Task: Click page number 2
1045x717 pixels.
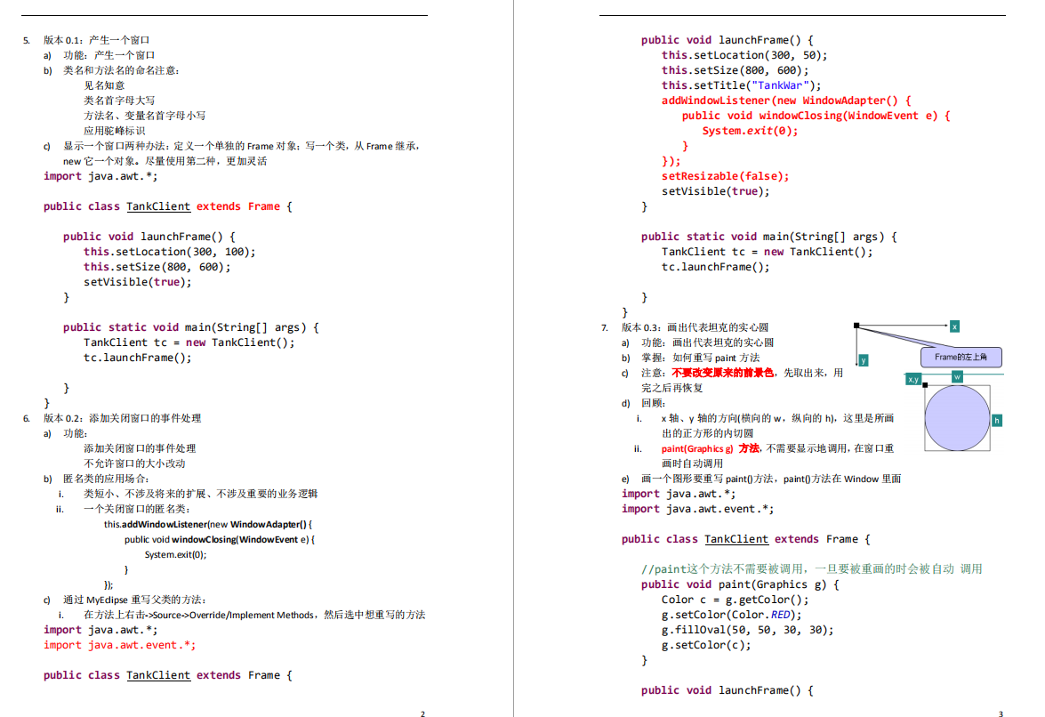Action: 422,713
